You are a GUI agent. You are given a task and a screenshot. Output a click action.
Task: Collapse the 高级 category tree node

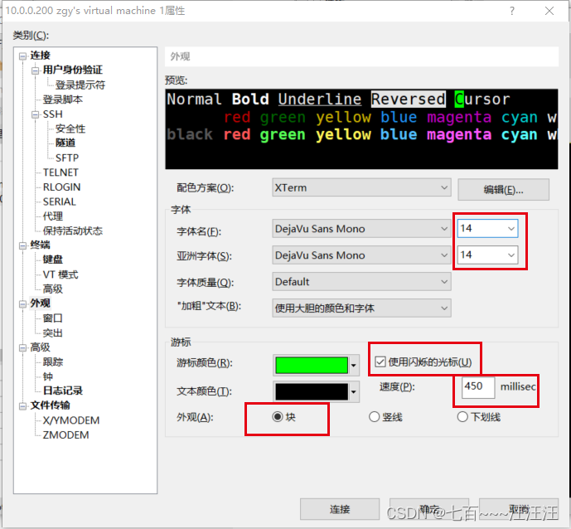(22, 347)
